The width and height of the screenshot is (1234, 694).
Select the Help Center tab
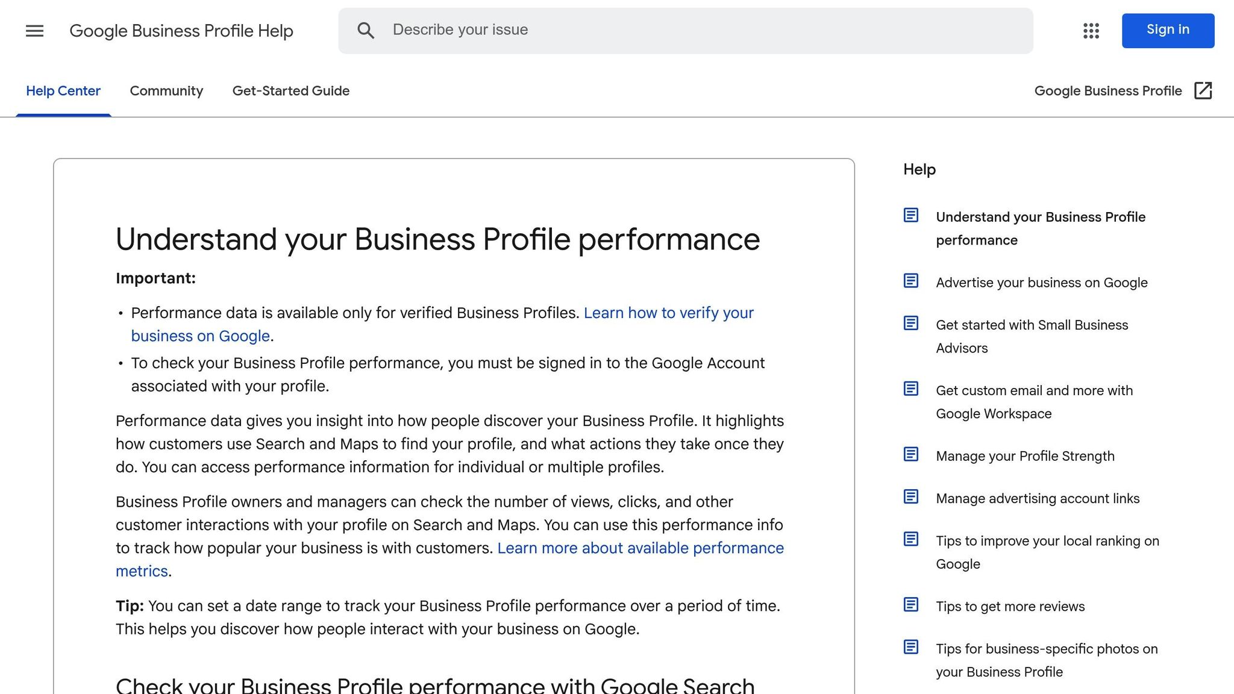tap(63, 90)
